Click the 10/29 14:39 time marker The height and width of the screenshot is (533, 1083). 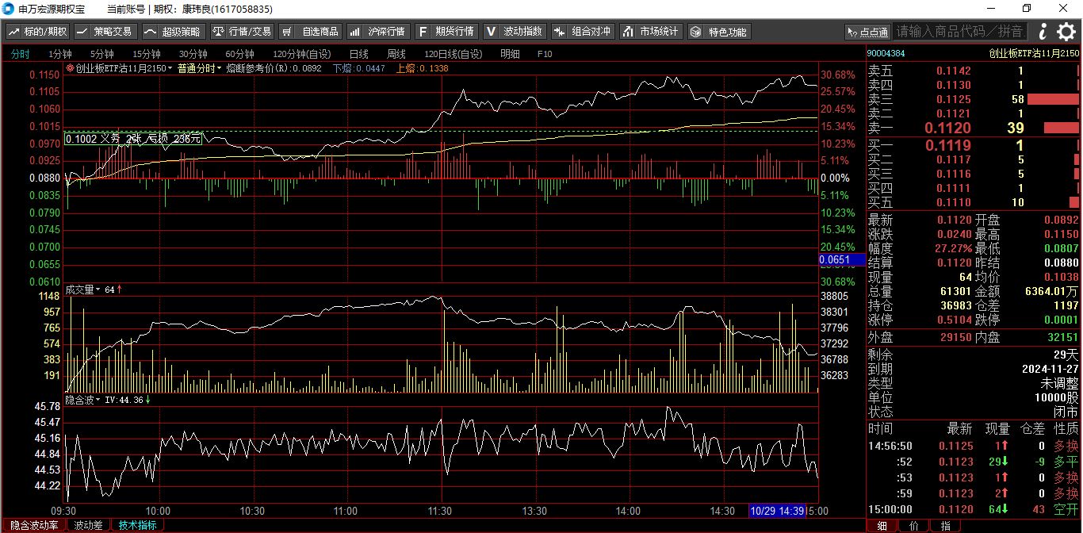point(778,512)
